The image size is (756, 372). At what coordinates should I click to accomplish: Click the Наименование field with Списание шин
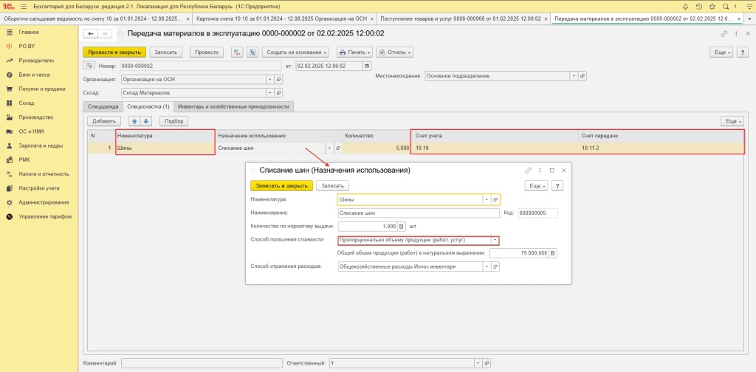point(419,213)
